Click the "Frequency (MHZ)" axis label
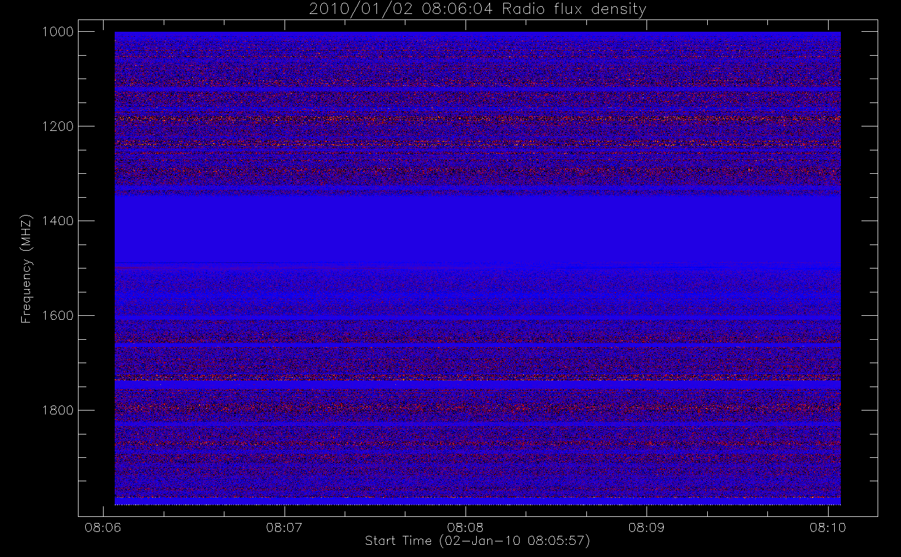The width and height of the screenshot is (901, 557). point(26,269)
